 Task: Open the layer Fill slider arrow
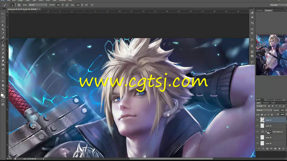point(286,114)
